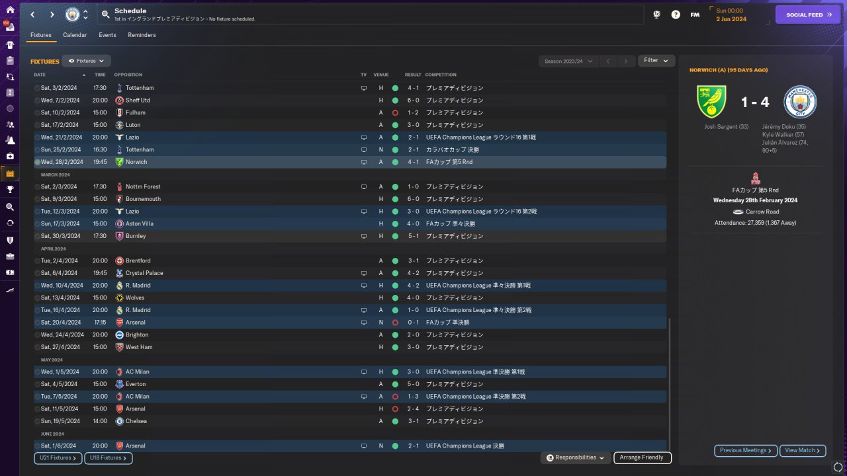Open the Medical Centre cross icon

[x=10, y=156]
